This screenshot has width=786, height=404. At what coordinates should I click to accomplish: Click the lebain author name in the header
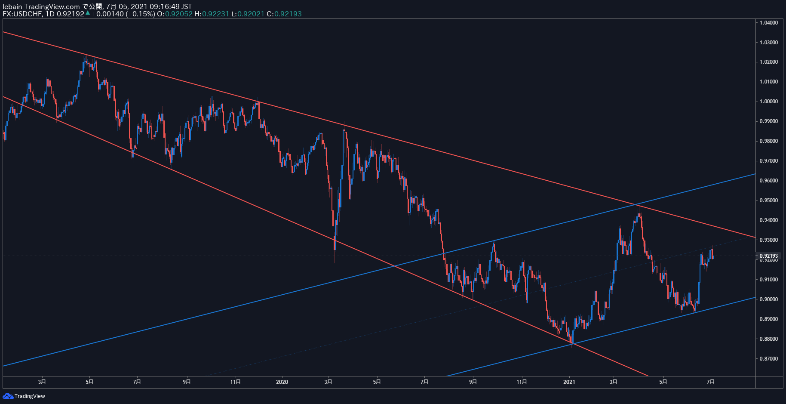[x=12, y=6]
